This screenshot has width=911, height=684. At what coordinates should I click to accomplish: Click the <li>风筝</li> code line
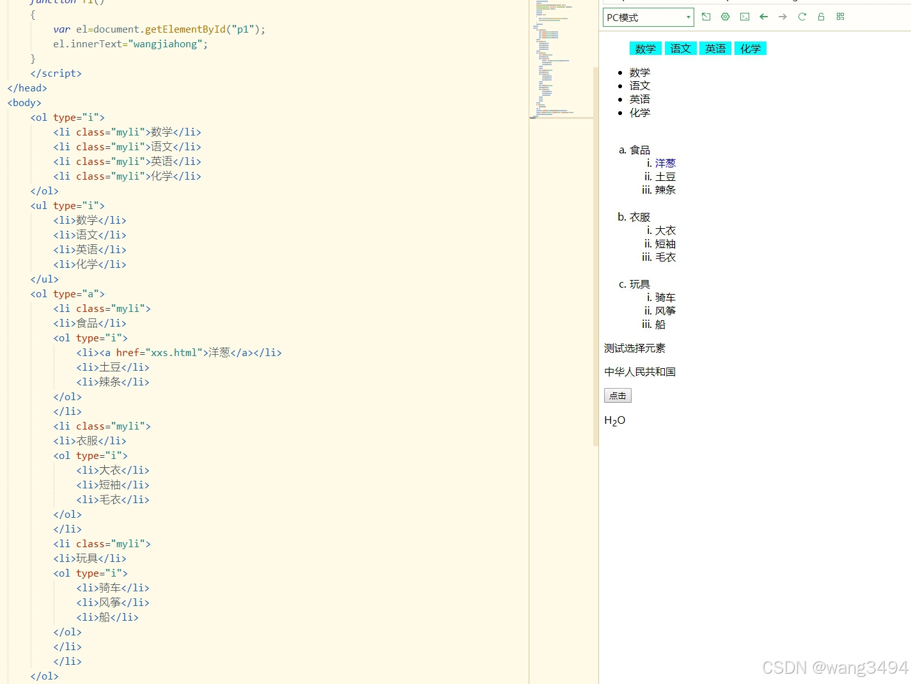(x=113, y=603)
